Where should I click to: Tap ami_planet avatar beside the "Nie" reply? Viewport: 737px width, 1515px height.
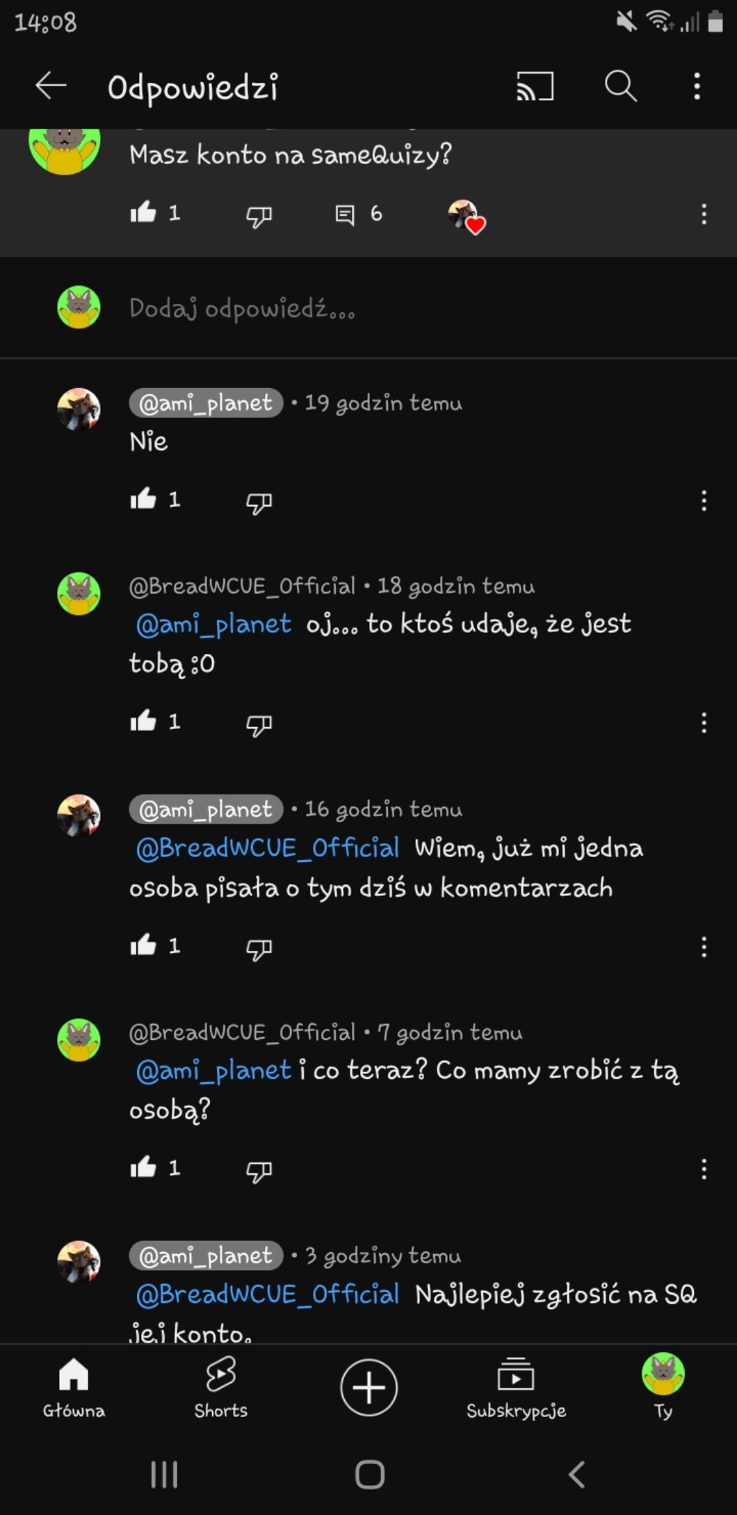(79, 409)
